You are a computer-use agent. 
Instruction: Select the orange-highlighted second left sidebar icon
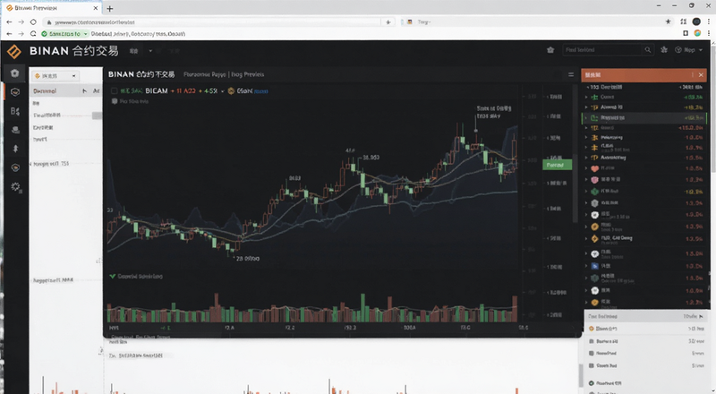coord(15,92)
